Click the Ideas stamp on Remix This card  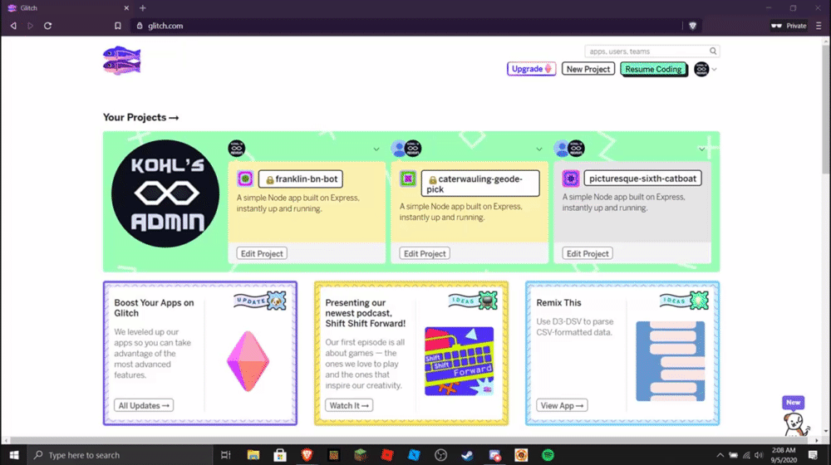point(684,301)
